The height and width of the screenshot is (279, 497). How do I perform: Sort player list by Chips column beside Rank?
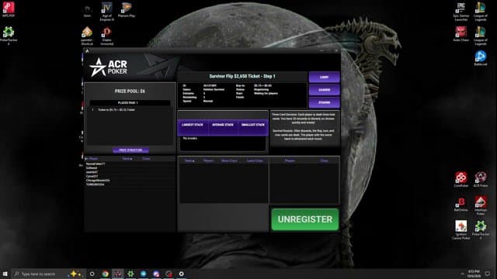coord(146,158)
